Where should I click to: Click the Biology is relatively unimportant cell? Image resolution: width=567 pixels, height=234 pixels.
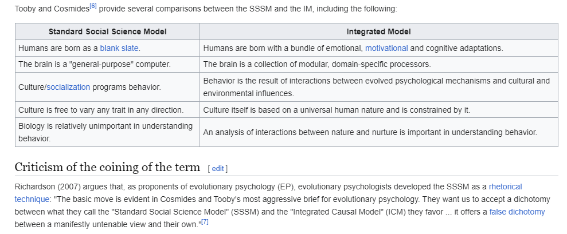pos(107,132)
